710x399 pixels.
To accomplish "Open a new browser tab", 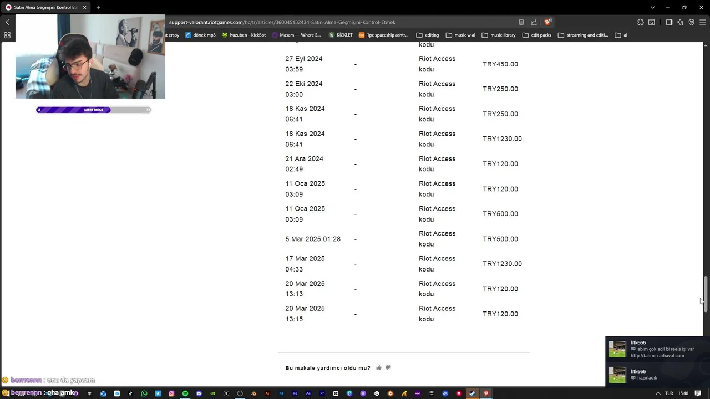I will 98,7.
